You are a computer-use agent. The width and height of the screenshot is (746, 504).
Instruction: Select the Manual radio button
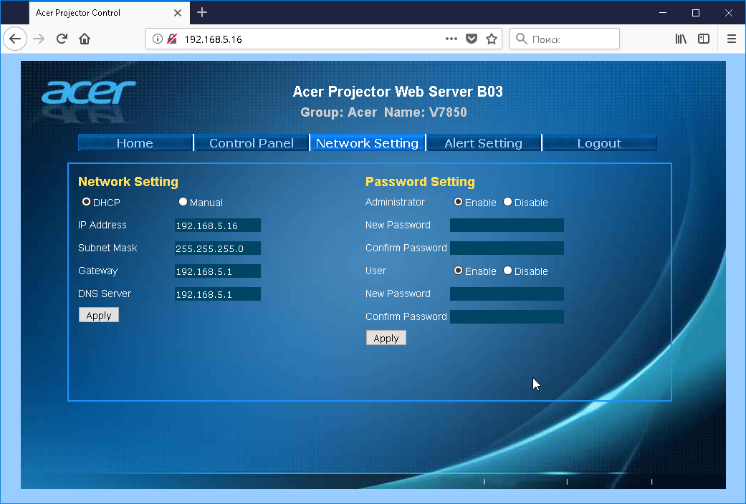pyautogui.click(x=183, y=202)
